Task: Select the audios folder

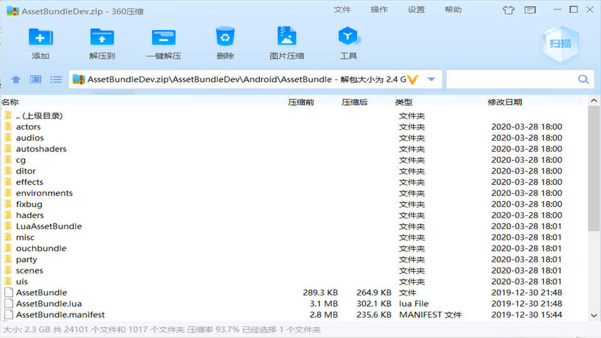Action: click(x=30, y=138)
